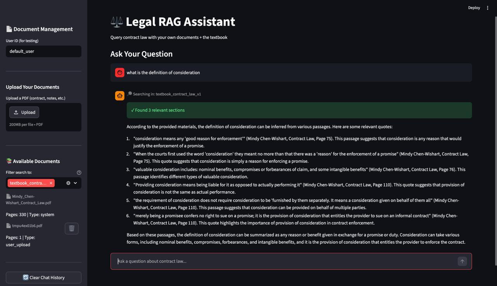Click quote six about merely being a promisee
This screenshot has height=286, width=497.
coord(295,219)
